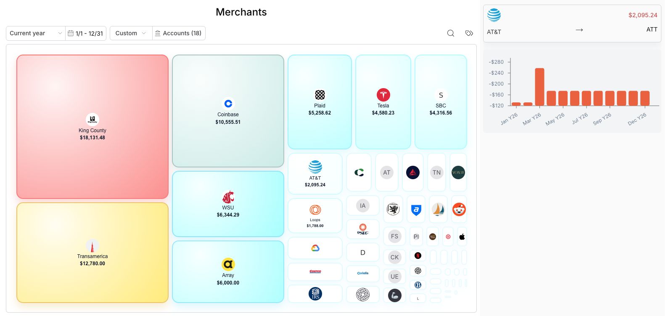
Task: Select the blue shield 'a' logo tile
Action: coord(416,209)
